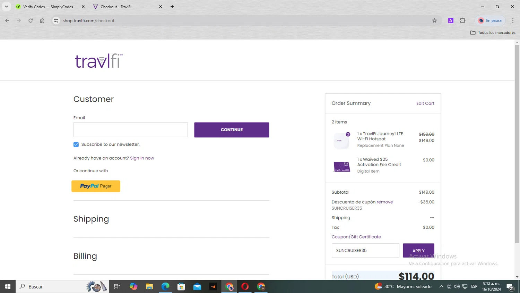
Task: Pay with the PayPal Pagar button
Action: [96, 186]
